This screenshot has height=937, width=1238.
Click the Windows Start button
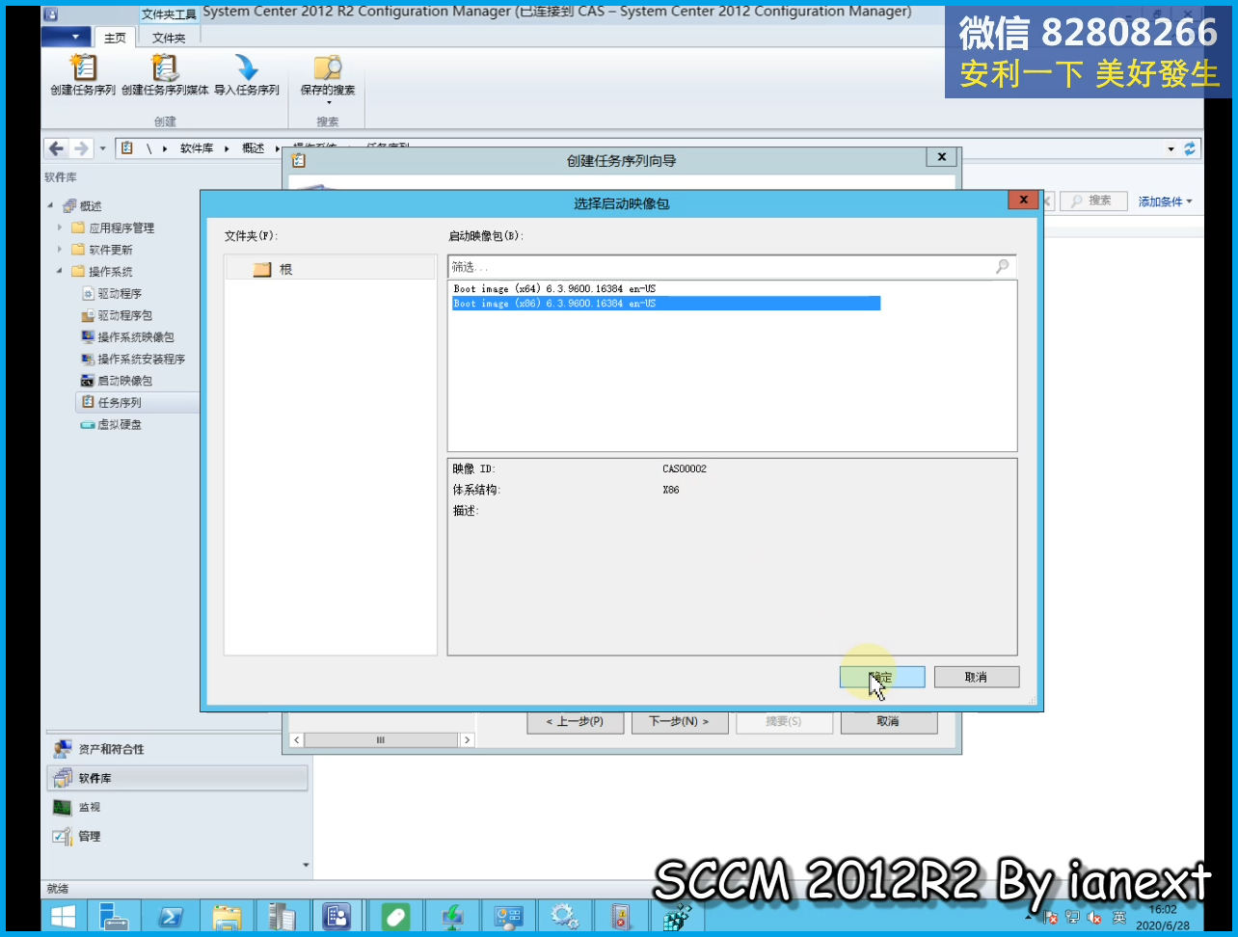click(63, 916)
